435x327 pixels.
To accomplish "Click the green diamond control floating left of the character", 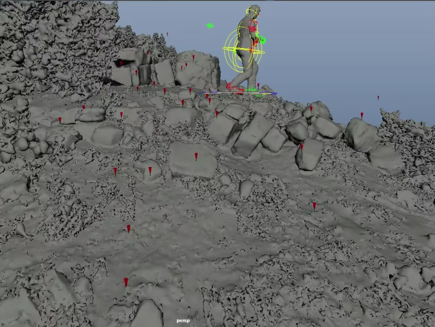I will click(210, 25).
